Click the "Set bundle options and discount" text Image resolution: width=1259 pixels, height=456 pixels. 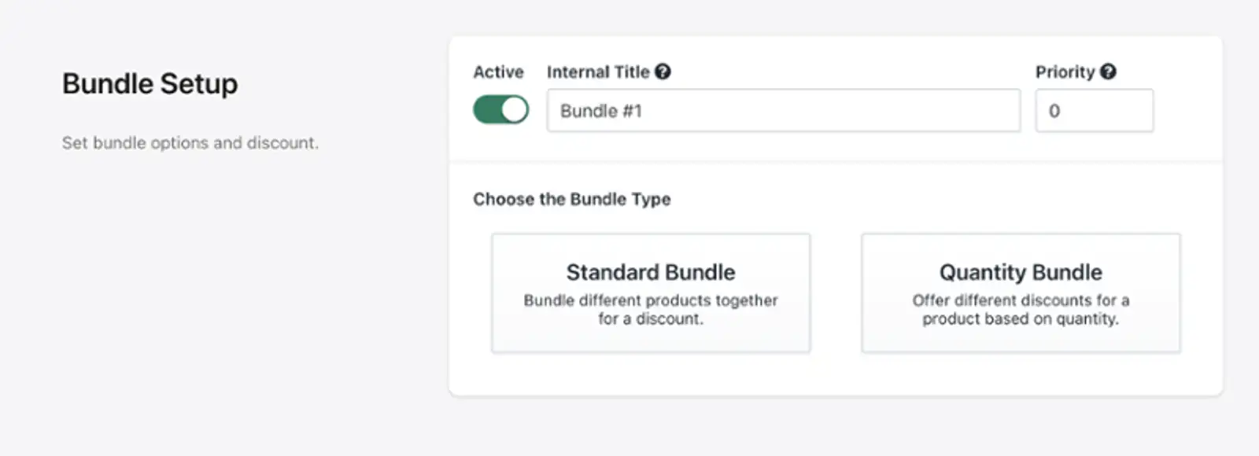point(190,143)
